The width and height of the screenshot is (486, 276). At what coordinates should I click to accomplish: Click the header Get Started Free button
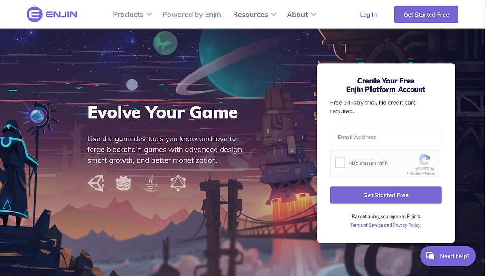(426, 14)
